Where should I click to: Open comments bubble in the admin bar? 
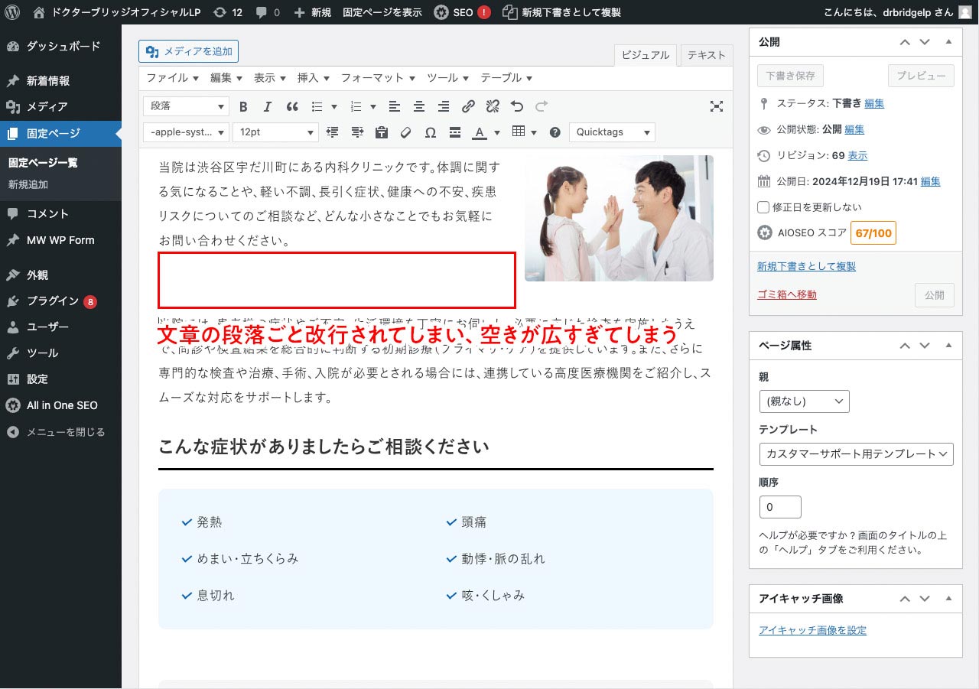[268, 12]
